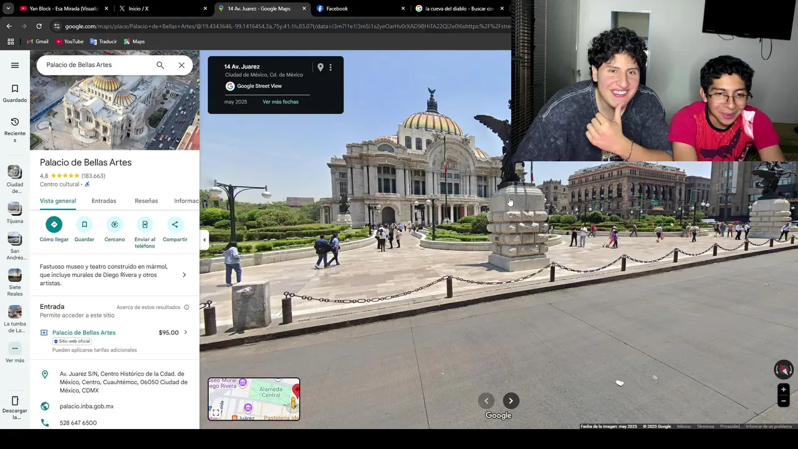This screenshot has height=449, width=798.
Task: Click Descargar la app phone icon
Action: tap(15, 401)
